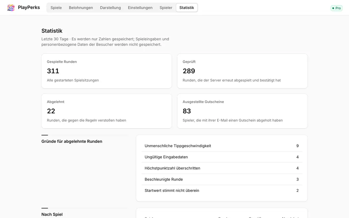The width and height of the screenshot is (349, 218).
Task: Click the Geprüft card value 289
Action: point(189,71)
